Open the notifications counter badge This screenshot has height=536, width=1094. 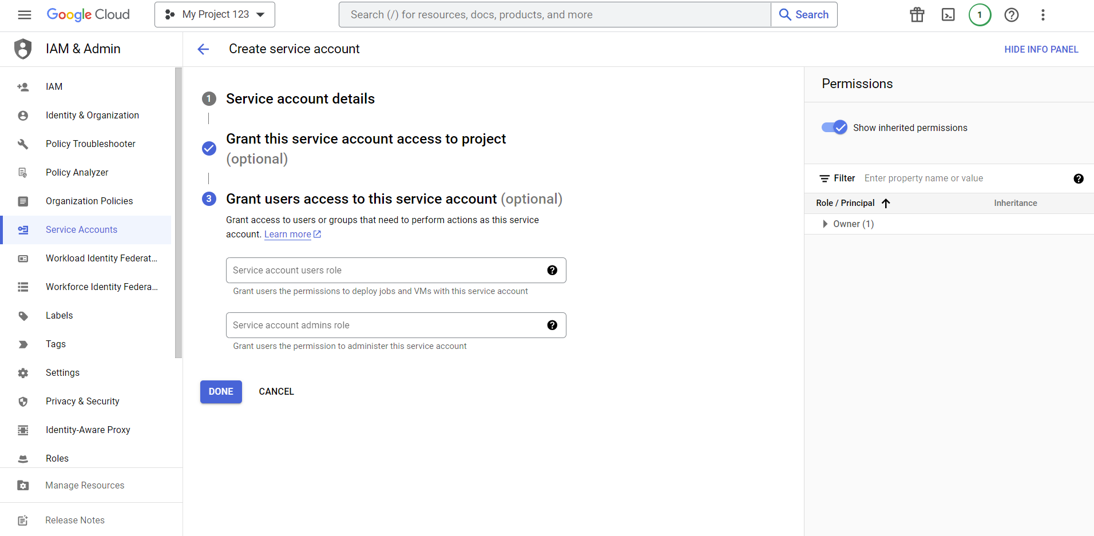(980, 15)
